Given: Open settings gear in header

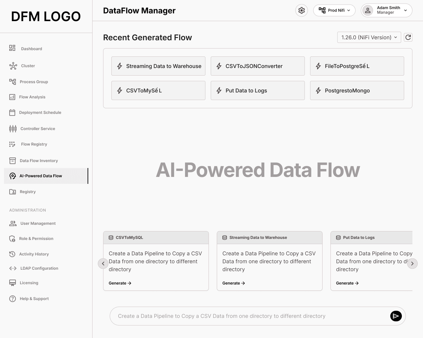Looking at the screenshot, I should pyautogui.click(x=301, y=10).
